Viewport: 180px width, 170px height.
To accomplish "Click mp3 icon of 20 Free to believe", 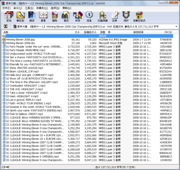I will [4, 114].
